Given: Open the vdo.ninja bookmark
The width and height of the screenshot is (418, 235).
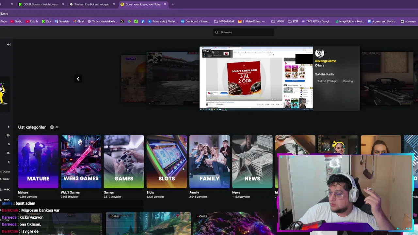Looking at the screenshot, I should [408, 21].
